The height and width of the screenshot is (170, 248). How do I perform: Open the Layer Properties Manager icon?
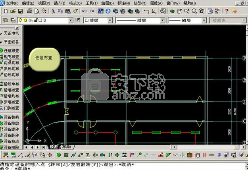6,20
